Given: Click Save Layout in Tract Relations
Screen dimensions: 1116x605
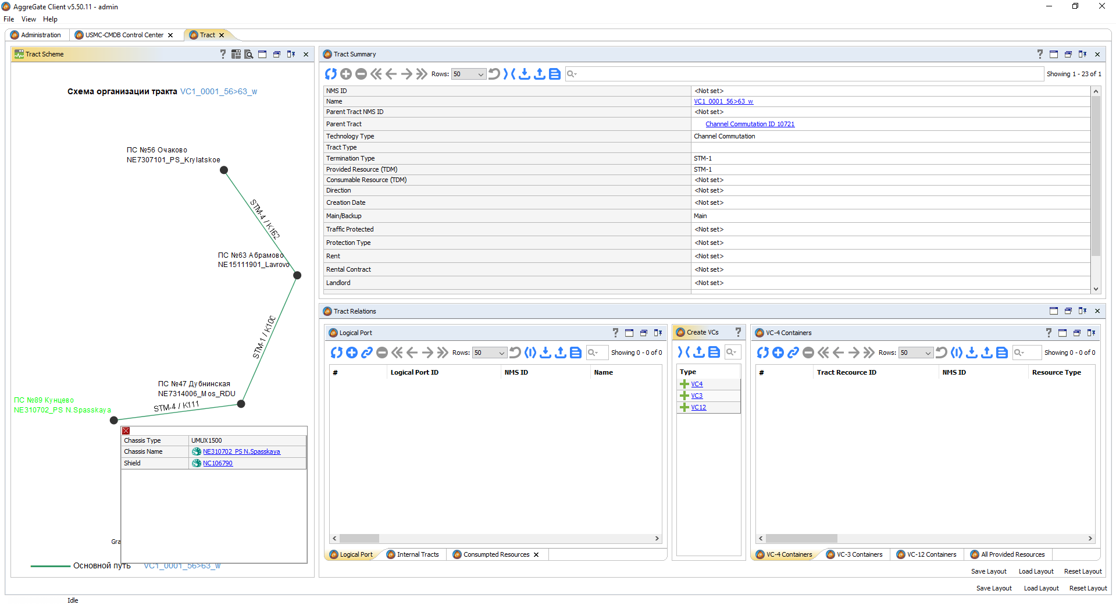Looking at the screenshot, I should pos(989,571).
